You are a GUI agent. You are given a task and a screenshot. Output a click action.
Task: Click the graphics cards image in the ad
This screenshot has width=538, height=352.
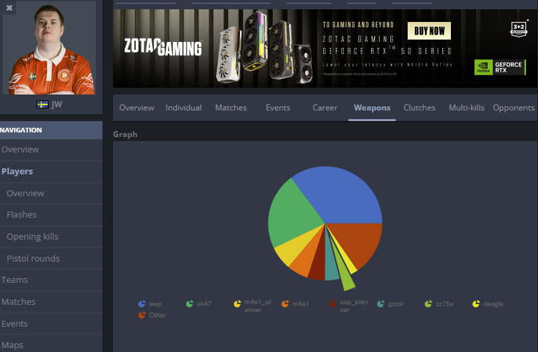pos(264,48)
